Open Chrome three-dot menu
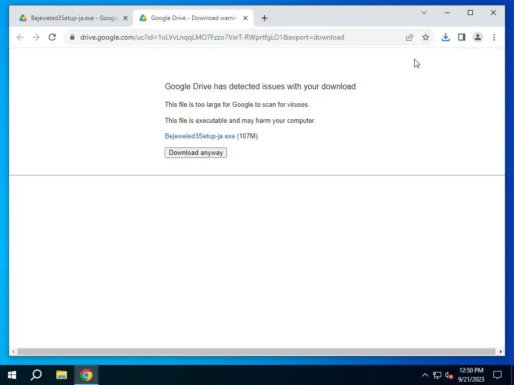The height and width of the screenshot is (385, 514). click(x=494, y=37)
